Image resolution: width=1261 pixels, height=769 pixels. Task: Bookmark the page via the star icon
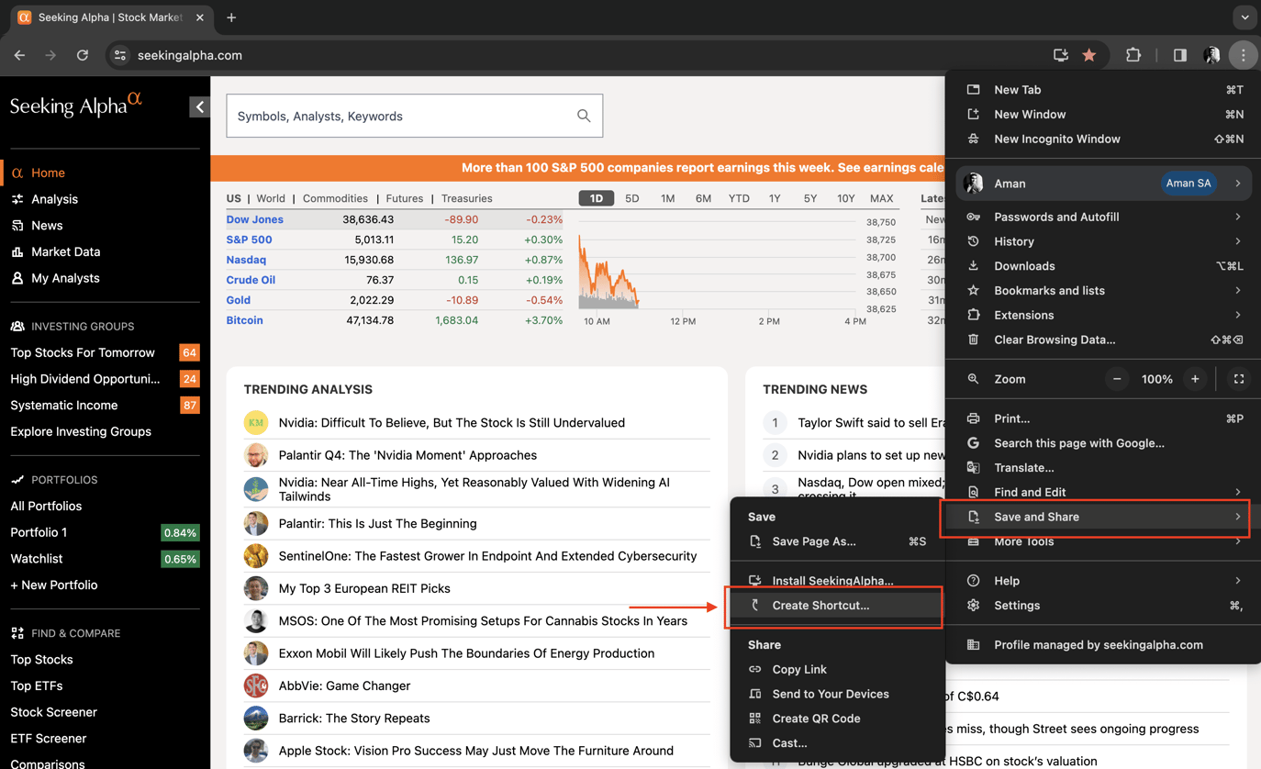coord(1088,55)
